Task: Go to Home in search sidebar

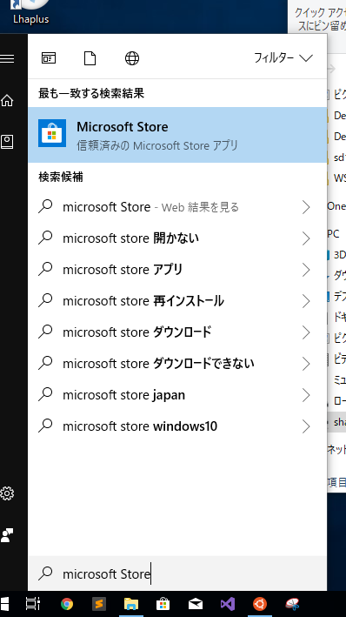Action: (7, 100)
